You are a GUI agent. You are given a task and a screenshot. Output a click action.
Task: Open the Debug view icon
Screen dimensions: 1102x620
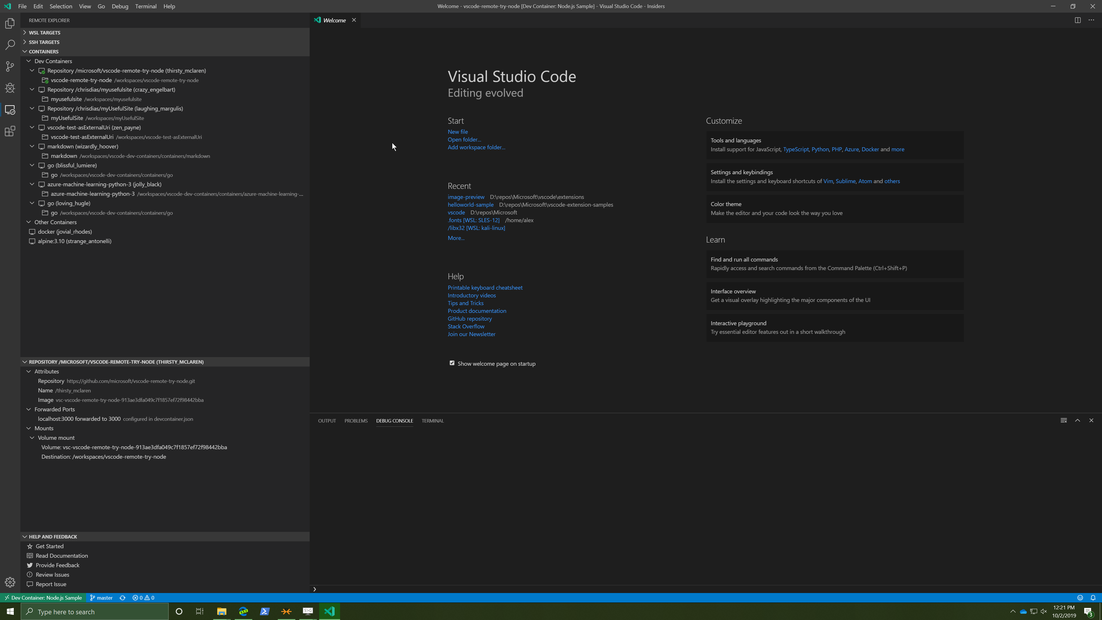pos(10,88)
